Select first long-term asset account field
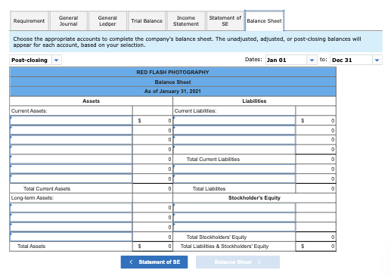 [x=71, y=208]
